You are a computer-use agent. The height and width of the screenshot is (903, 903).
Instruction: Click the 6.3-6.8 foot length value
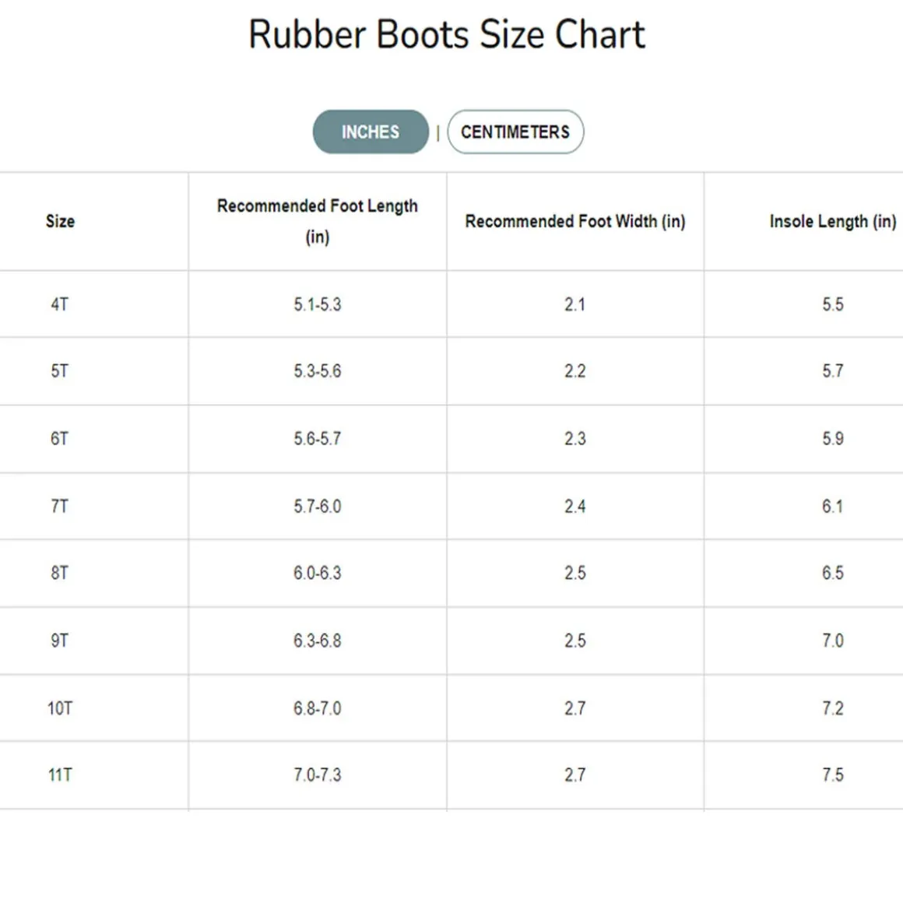317,641
